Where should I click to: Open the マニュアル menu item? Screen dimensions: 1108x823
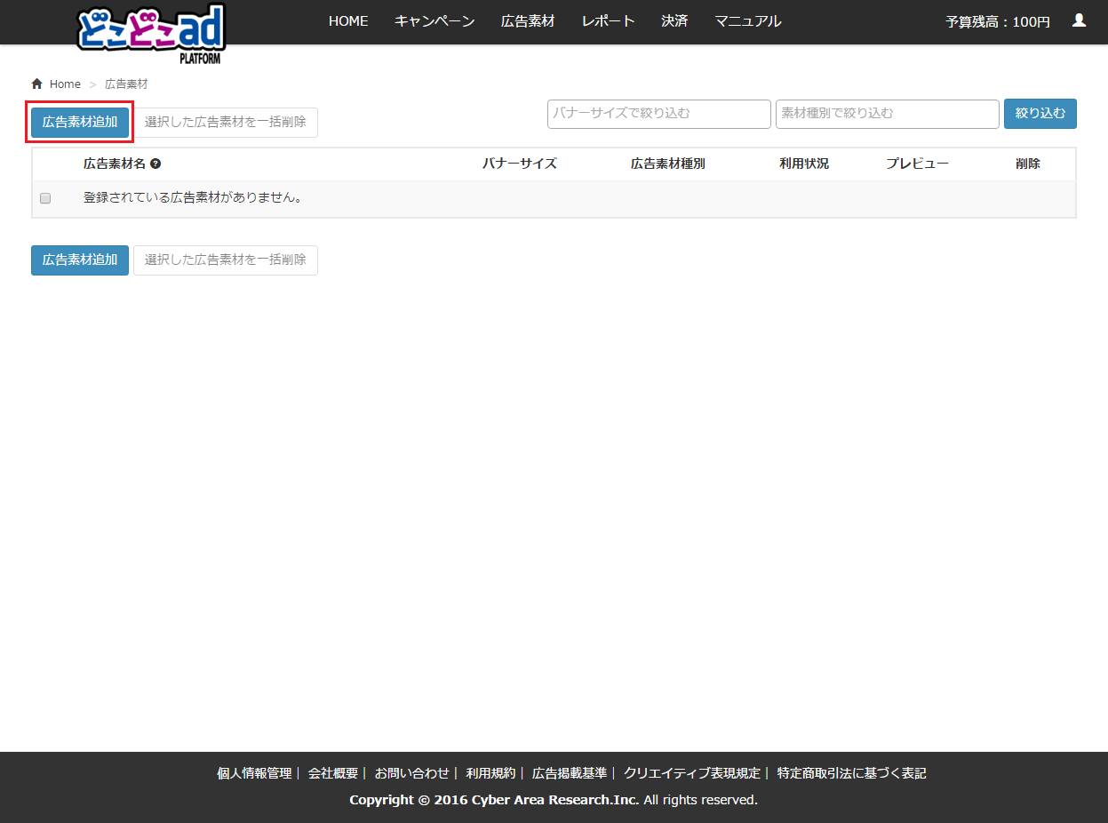[748, 21]
